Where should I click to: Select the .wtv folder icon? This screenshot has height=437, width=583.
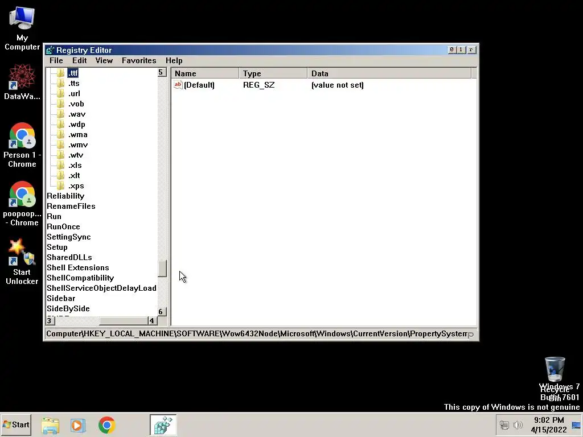click(61, 155)
